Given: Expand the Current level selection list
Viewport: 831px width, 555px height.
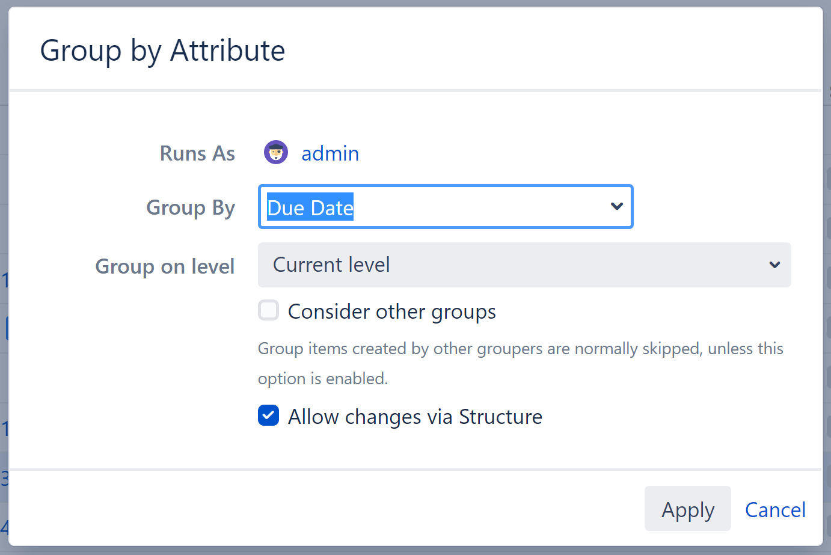Looking at the screenshot, I should 523,265.
